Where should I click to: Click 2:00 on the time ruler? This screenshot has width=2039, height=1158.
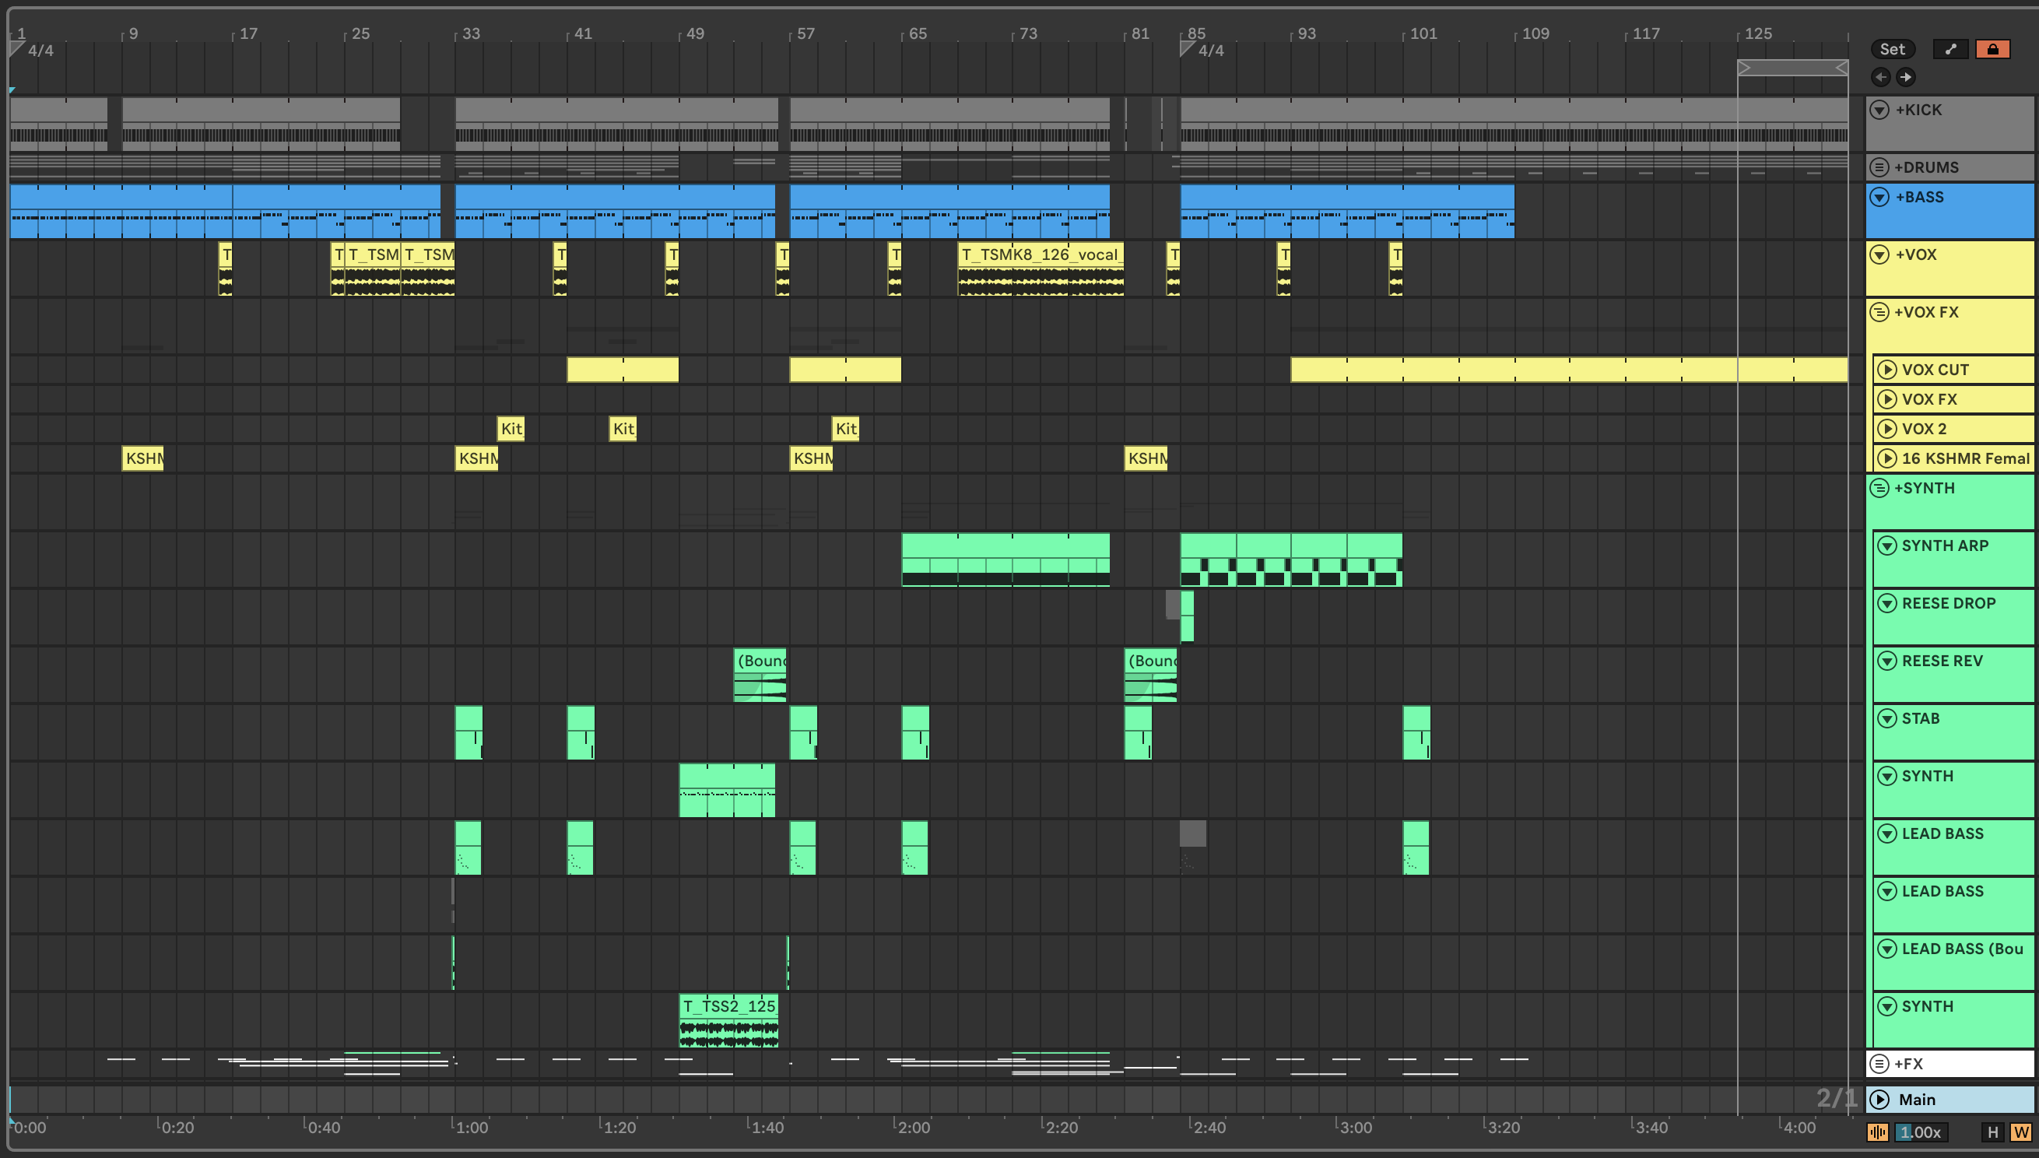[x=914, y=1127]
